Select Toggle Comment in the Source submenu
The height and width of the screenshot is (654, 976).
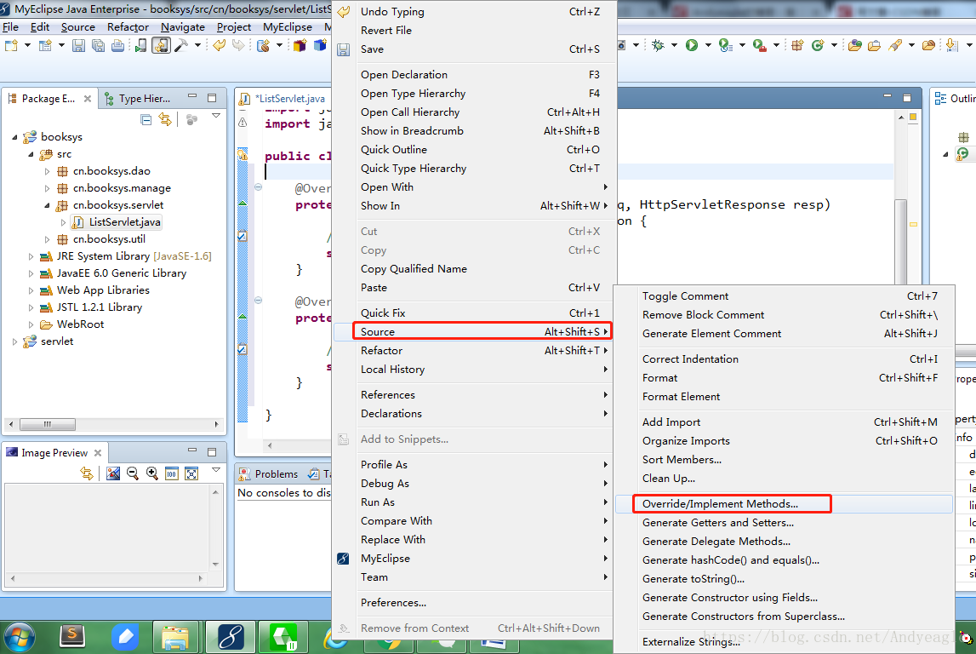coord(784,296)
